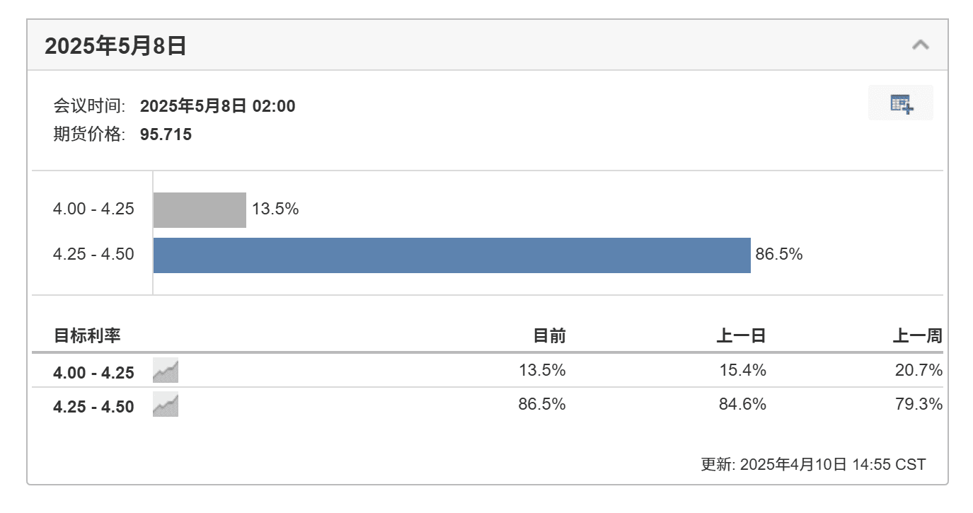
Task: Select the 4.00 - 4.25 table row label
Action: [x=93, y=373]
